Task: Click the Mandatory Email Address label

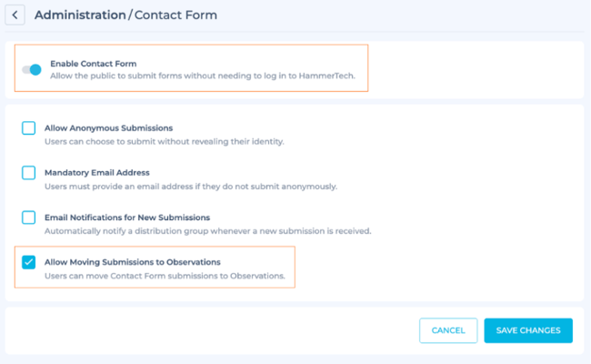Action: coord(97,172)
